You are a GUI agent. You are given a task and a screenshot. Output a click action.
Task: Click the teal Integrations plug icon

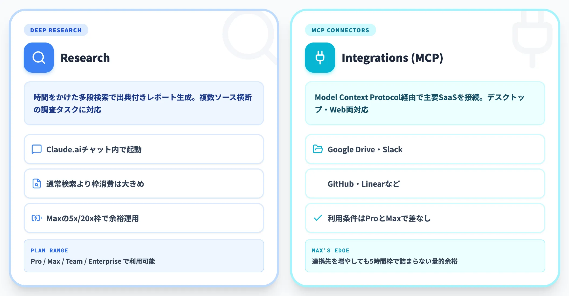(320, 58)
